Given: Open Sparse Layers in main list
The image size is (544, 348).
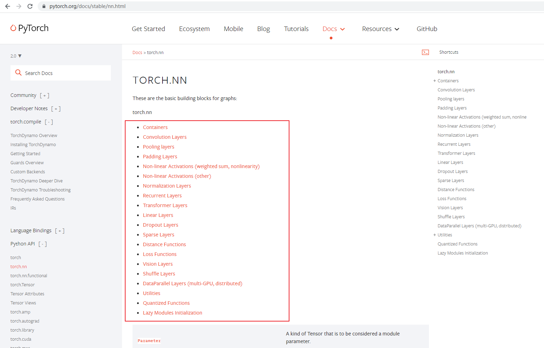Looking at the screenshot, I should click(159, 235).
